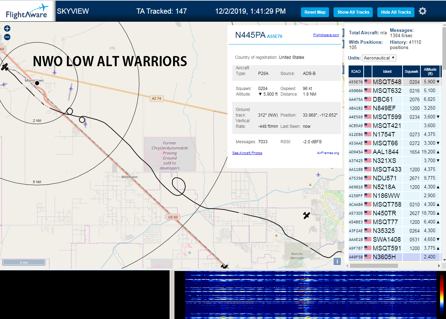The height and width of the screenshot is (319, 446).
Task: Select the purple aircraft near small track loop
Action: pos(85,124)
